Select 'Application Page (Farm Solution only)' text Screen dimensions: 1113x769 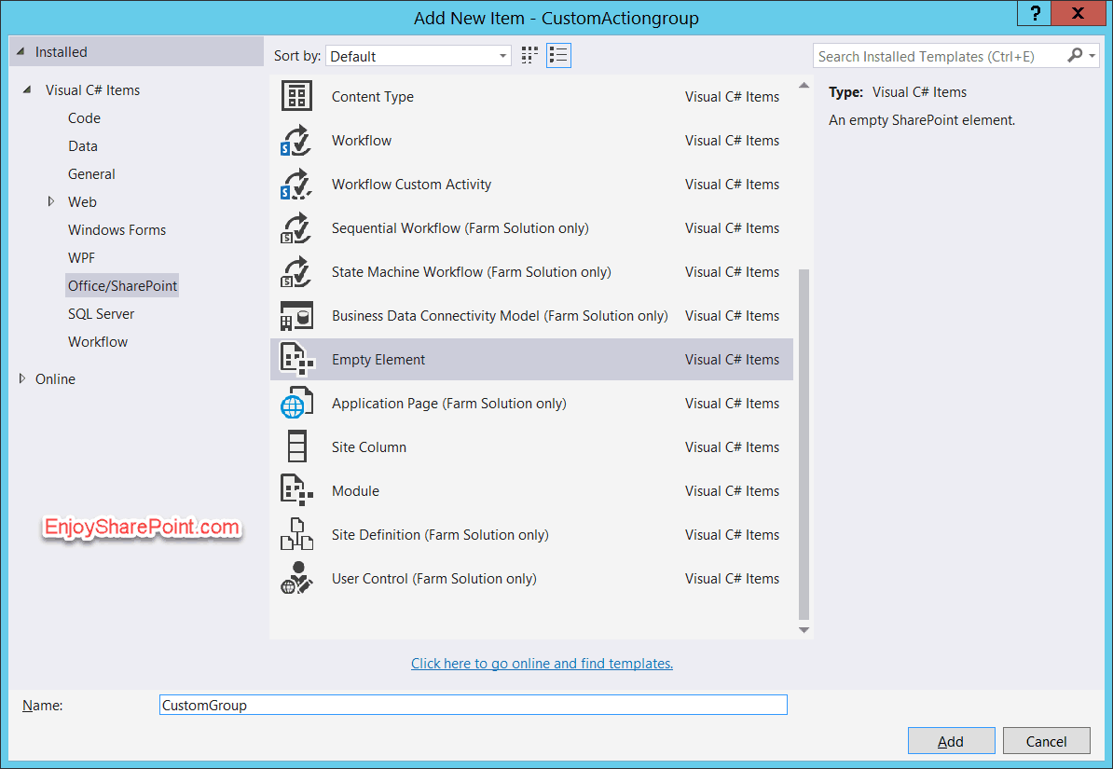(448, 404)
